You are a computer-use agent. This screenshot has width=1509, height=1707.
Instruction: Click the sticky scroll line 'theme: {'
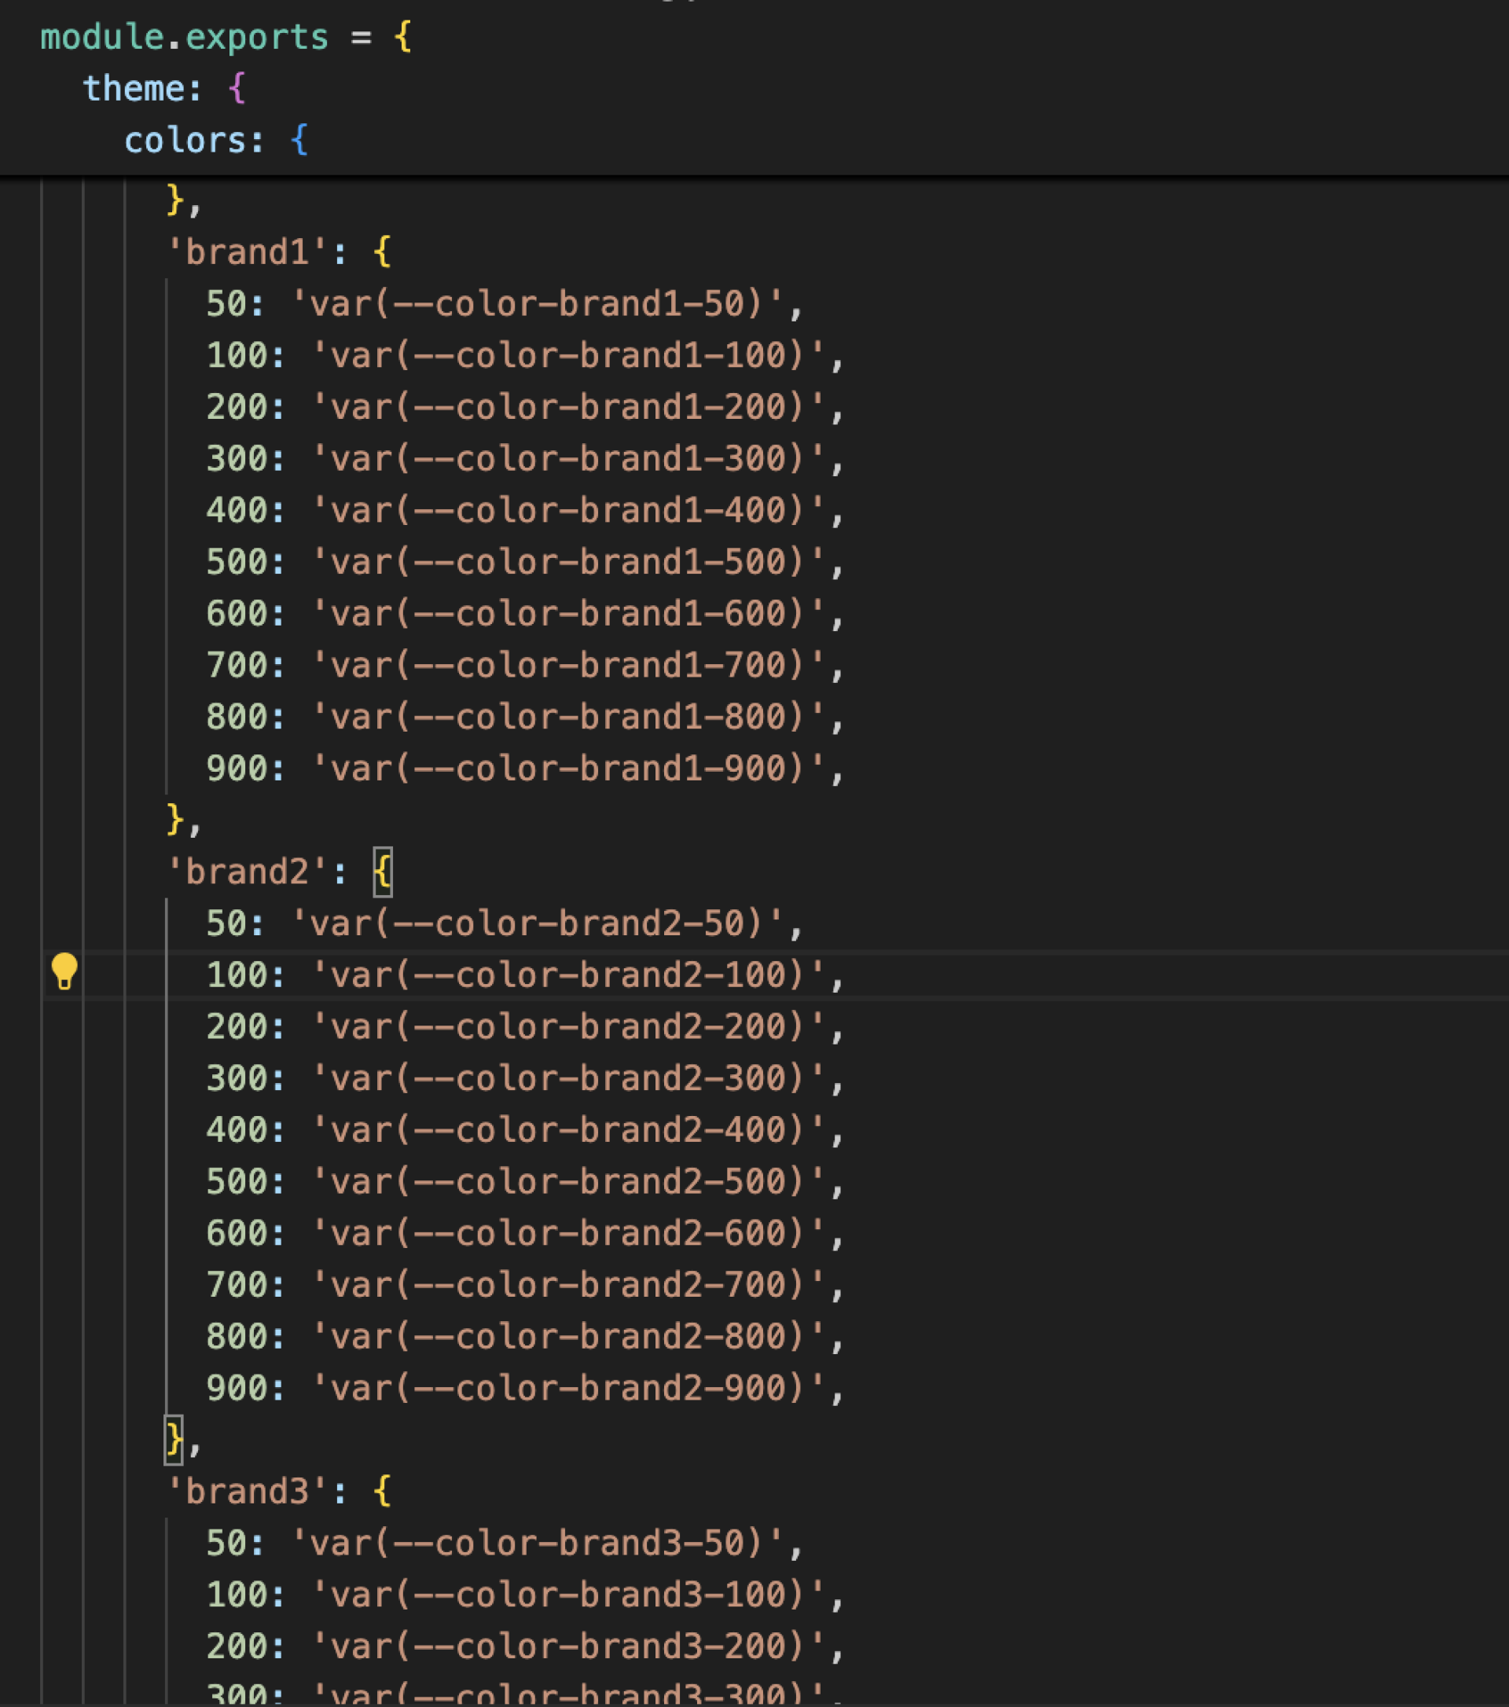tap(163, 89)
